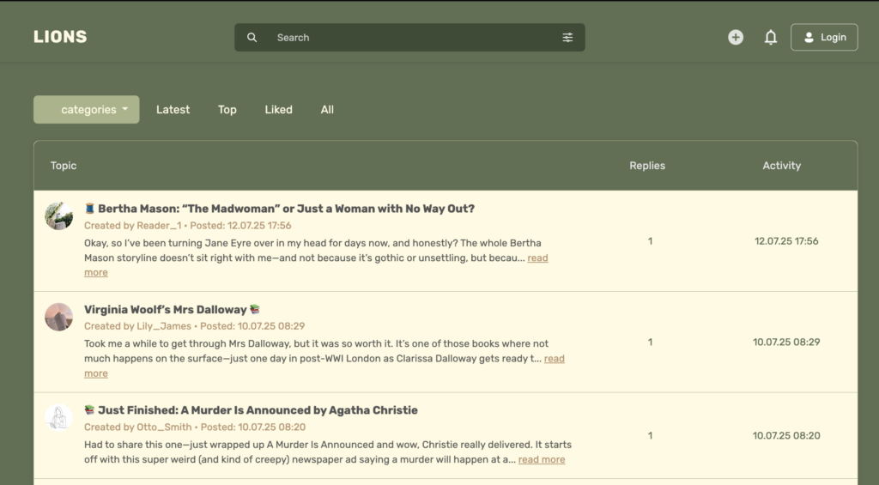The width and height of the screenshot is (879, 485).
Task: Open Virginia Woolf's Mrs Dalloway topic
Action: (166, 309)
